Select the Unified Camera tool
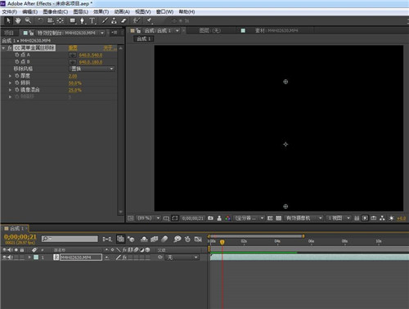The image size is (409, 309). click(51, 20)
